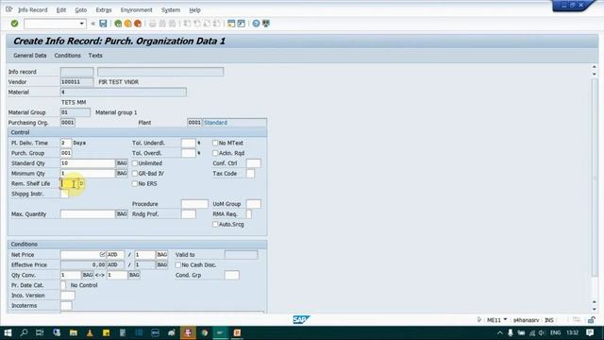Screen dimensions: 604x340
Task: Click the ENG language indicator
Action: point(556,332)
